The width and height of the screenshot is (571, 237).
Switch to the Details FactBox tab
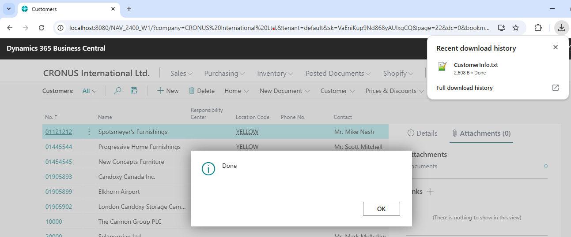click(422, 133)
